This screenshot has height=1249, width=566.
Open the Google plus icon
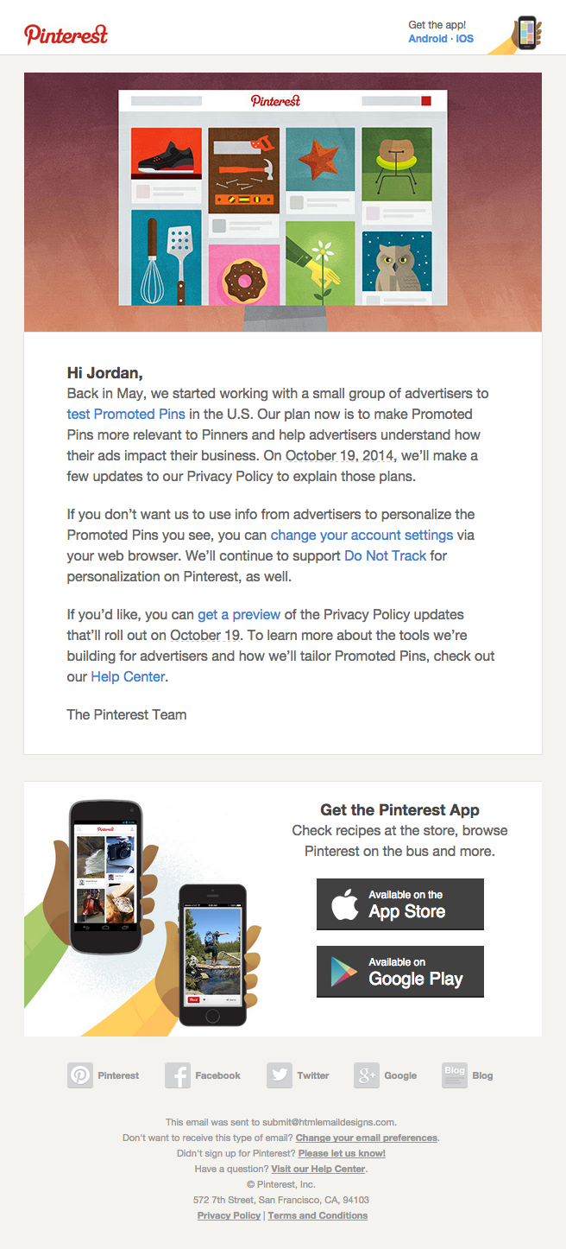coord(367,1075)
